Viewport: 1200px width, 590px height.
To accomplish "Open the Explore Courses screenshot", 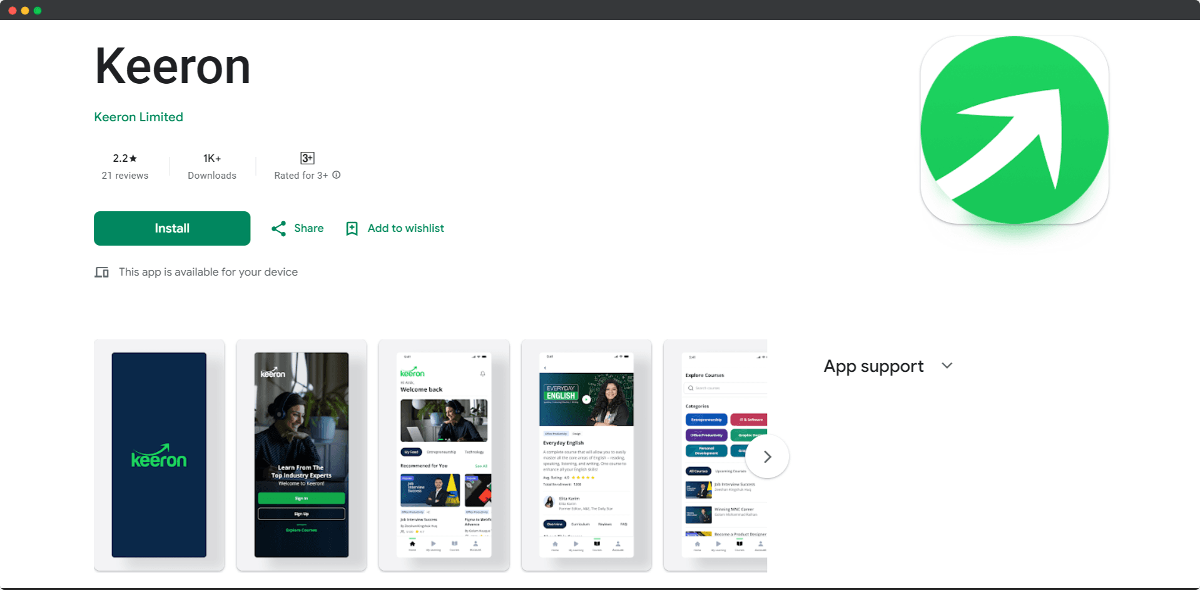I will coord(715,455).
